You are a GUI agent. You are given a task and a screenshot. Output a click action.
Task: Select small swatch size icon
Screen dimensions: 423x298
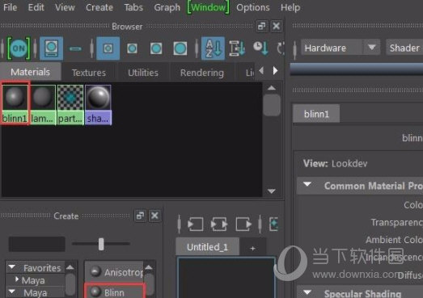(x=108, y=48)
